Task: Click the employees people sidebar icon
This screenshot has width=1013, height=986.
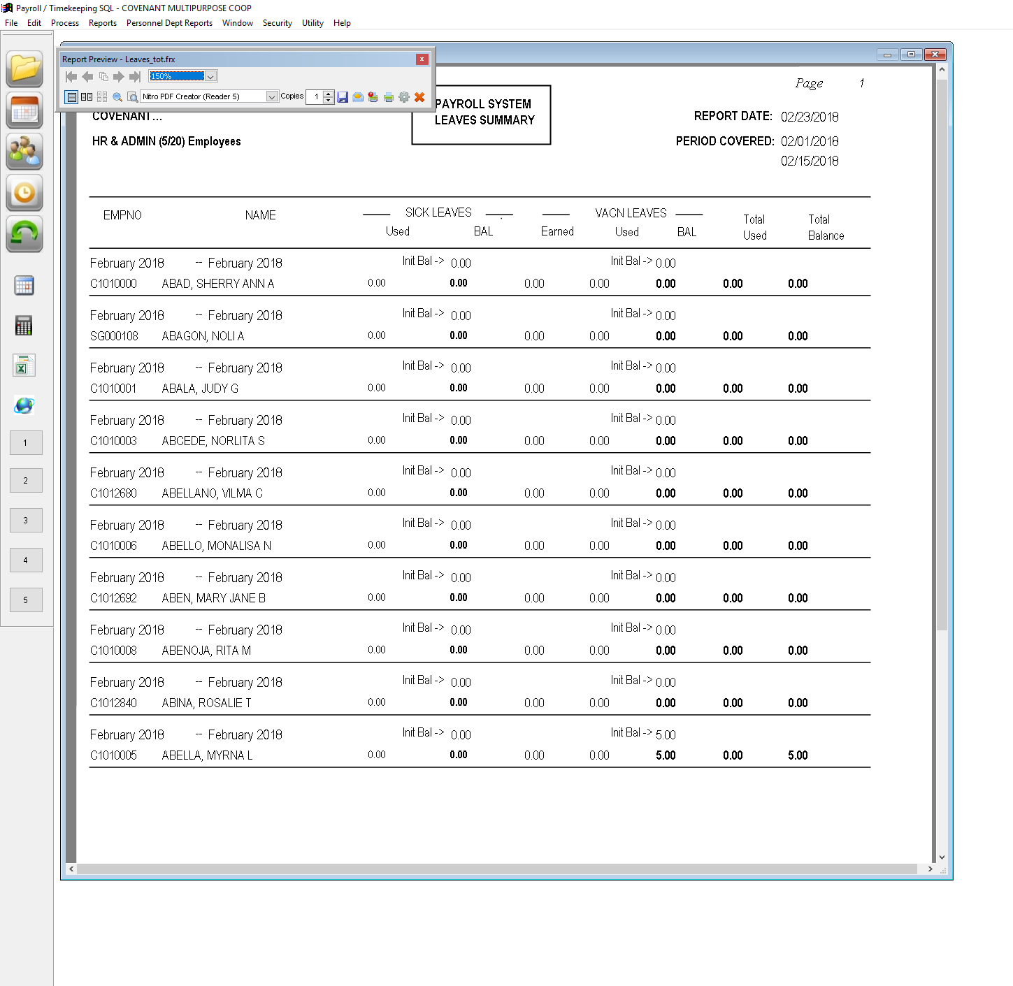Action: click(x=24, y=152)
